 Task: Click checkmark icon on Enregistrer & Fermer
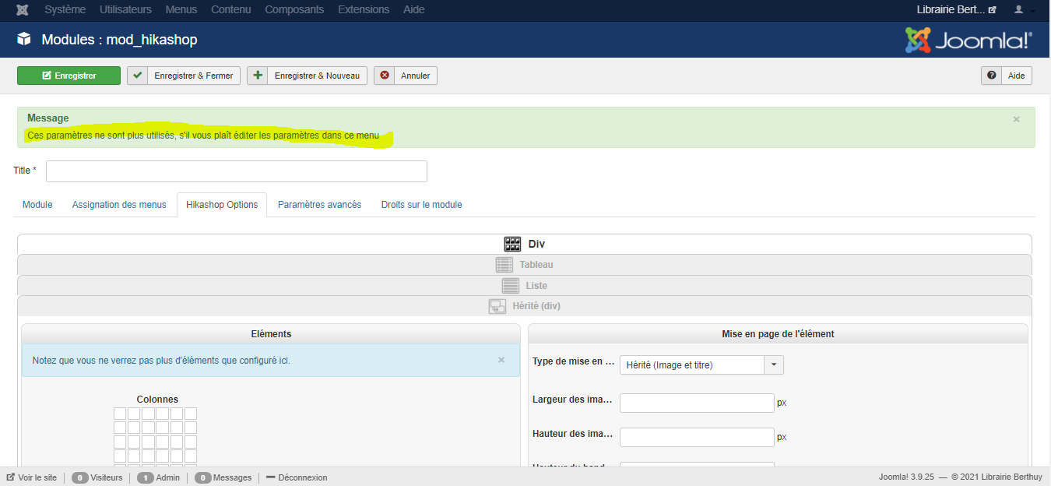138,76
